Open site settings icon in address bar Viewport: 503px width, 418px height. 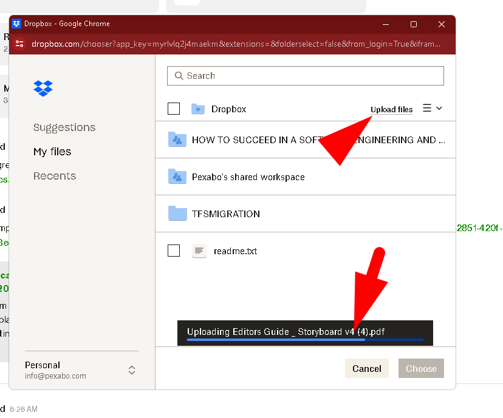point(19,44)
